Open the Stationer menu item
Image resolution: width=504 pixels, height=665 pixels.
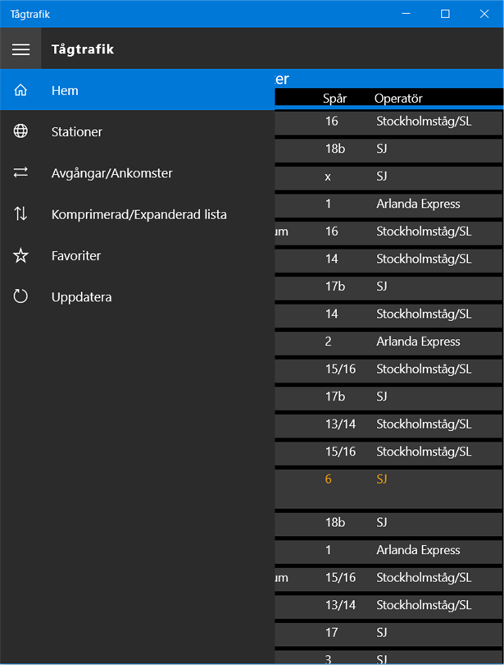[77, 131]
